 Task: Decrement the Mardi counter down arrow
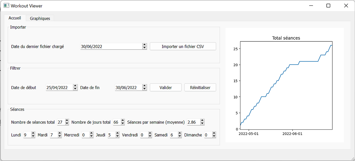(59, 136)
